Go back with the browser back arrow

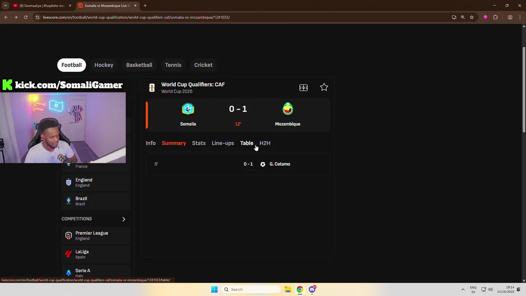pyautogui.click(x=6, y=17)
